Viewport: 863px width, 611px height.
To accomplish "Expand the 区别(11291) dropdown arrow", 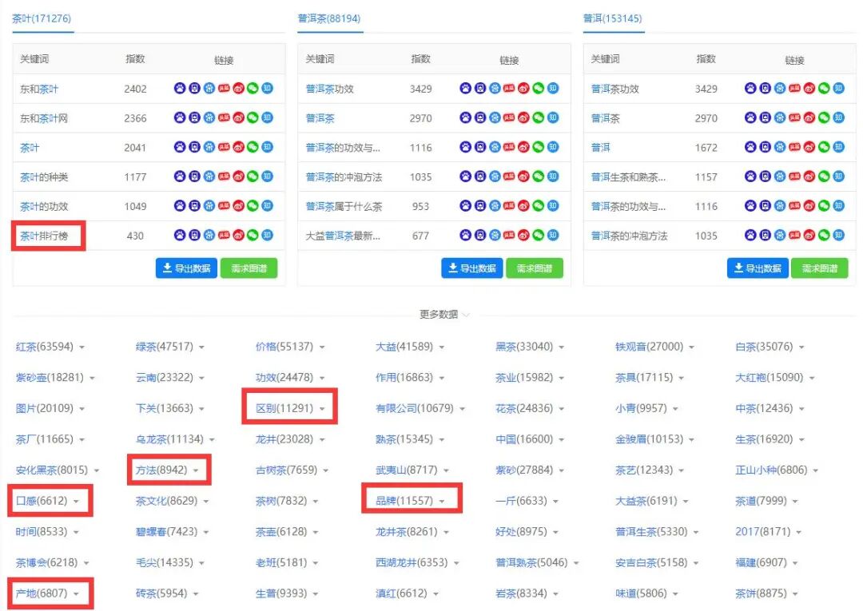I will (x=322, y=409).
